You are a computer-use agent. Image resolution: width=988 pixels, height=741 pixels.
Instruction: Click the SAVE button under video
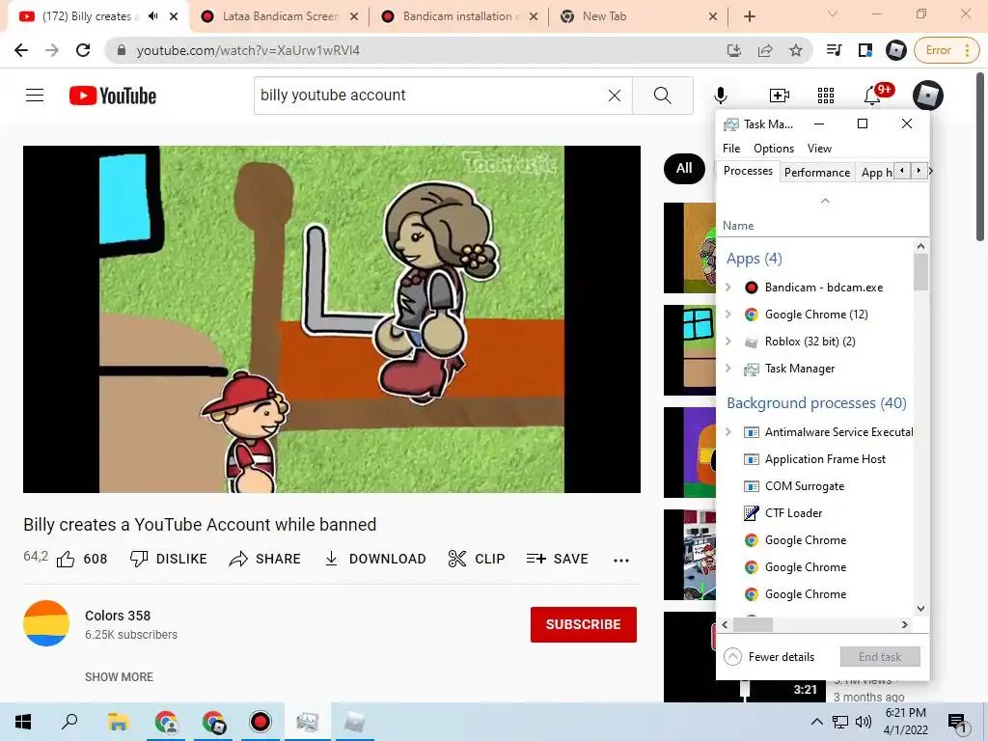557,559
